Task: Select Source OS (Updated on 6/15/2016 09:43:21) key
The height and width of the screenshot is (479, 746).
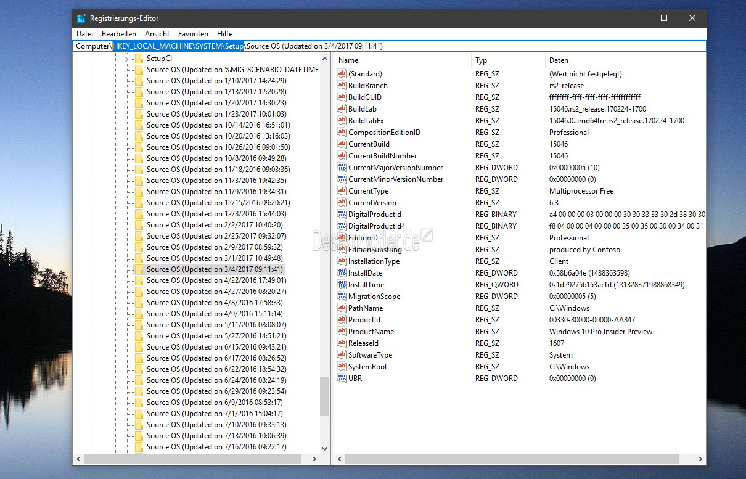Action: tap(216, 347)
